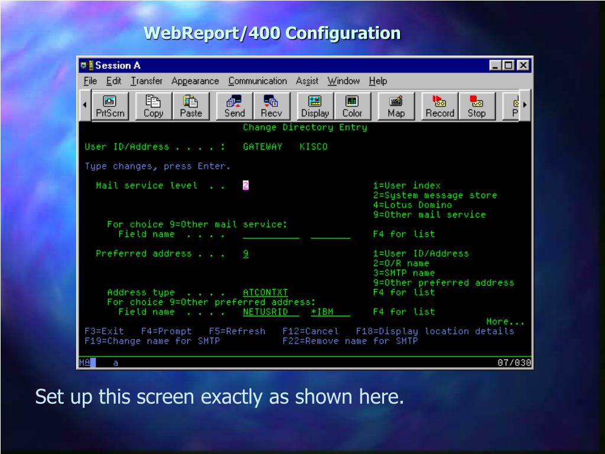Click F18=Display location details text
605x454 pixels.
pos(435,331)
